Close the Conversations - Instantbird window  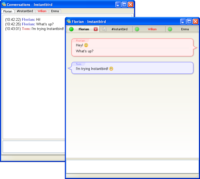click(x=131, y=5)
